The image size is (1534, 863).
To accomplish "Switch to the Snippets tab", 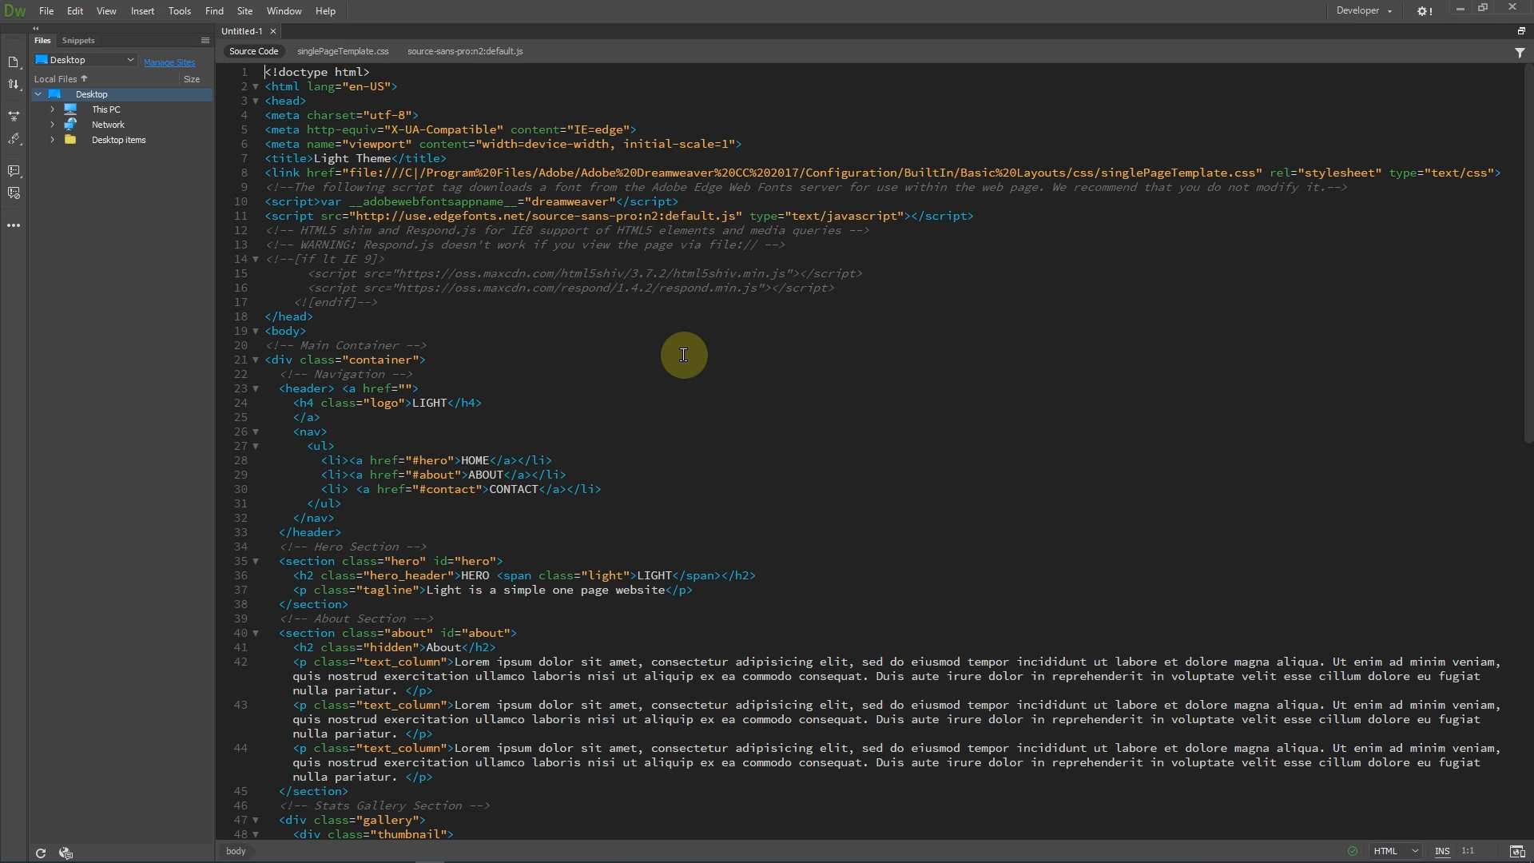I will [78, 40].
